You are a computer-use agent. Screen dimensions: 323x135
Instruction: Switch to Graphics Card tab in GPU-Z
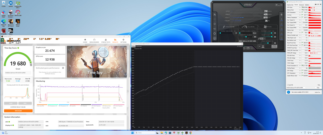(290, 5)
